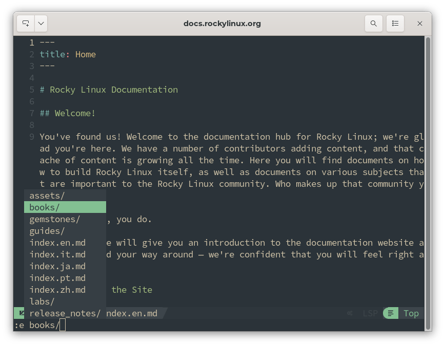Click the '## Welcome!' heading
This screenshot has height=346, width=445.
pos(68,113)
